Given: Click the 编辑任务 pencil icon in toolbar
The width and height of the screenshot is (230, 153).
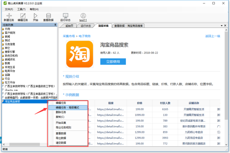Looking at the screenshot, I should tap(23, 16).
